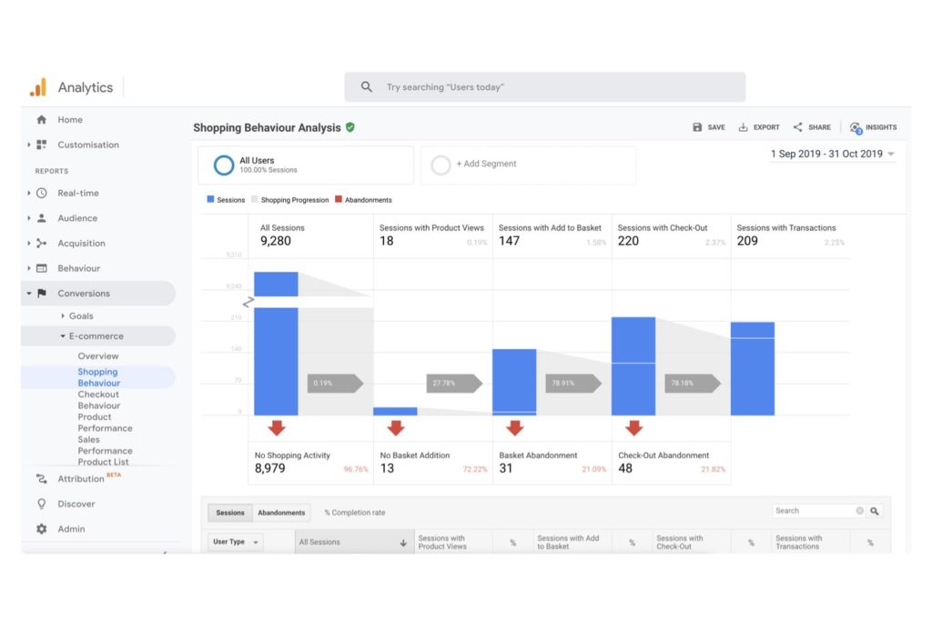This screenshot has width=932, height=621.
Task: Open the User Type dropdown
Action: click(x=235, y=542)
